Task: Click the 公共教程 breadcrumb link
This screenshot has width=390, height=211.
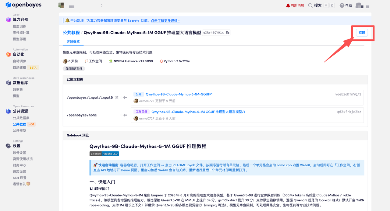Action: coord(71,33)
